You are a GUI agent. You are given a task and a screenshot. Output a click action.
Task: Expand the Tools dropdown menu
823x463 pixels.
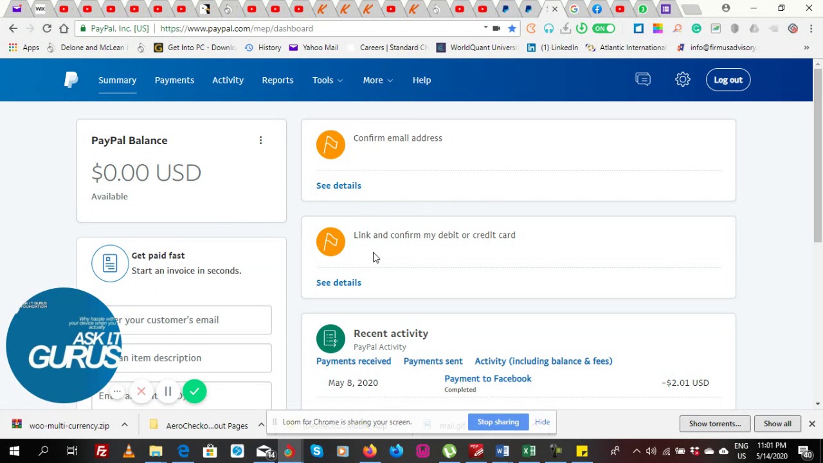(x=327, y=80)
